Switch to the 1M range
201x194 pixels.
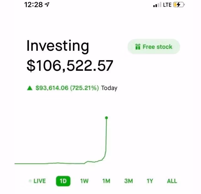click(x=106, y=181)
